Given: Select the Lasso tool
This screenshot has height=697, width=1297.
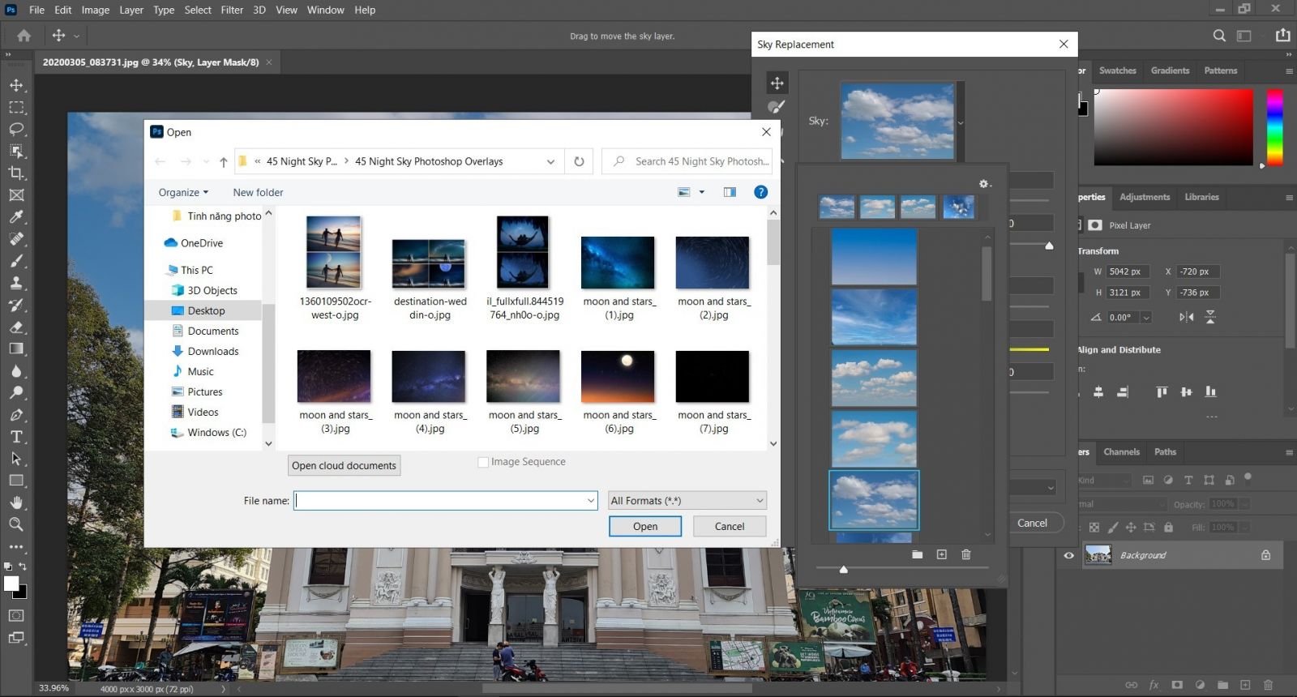Looking at the screenshot, I should coord(16,129).
